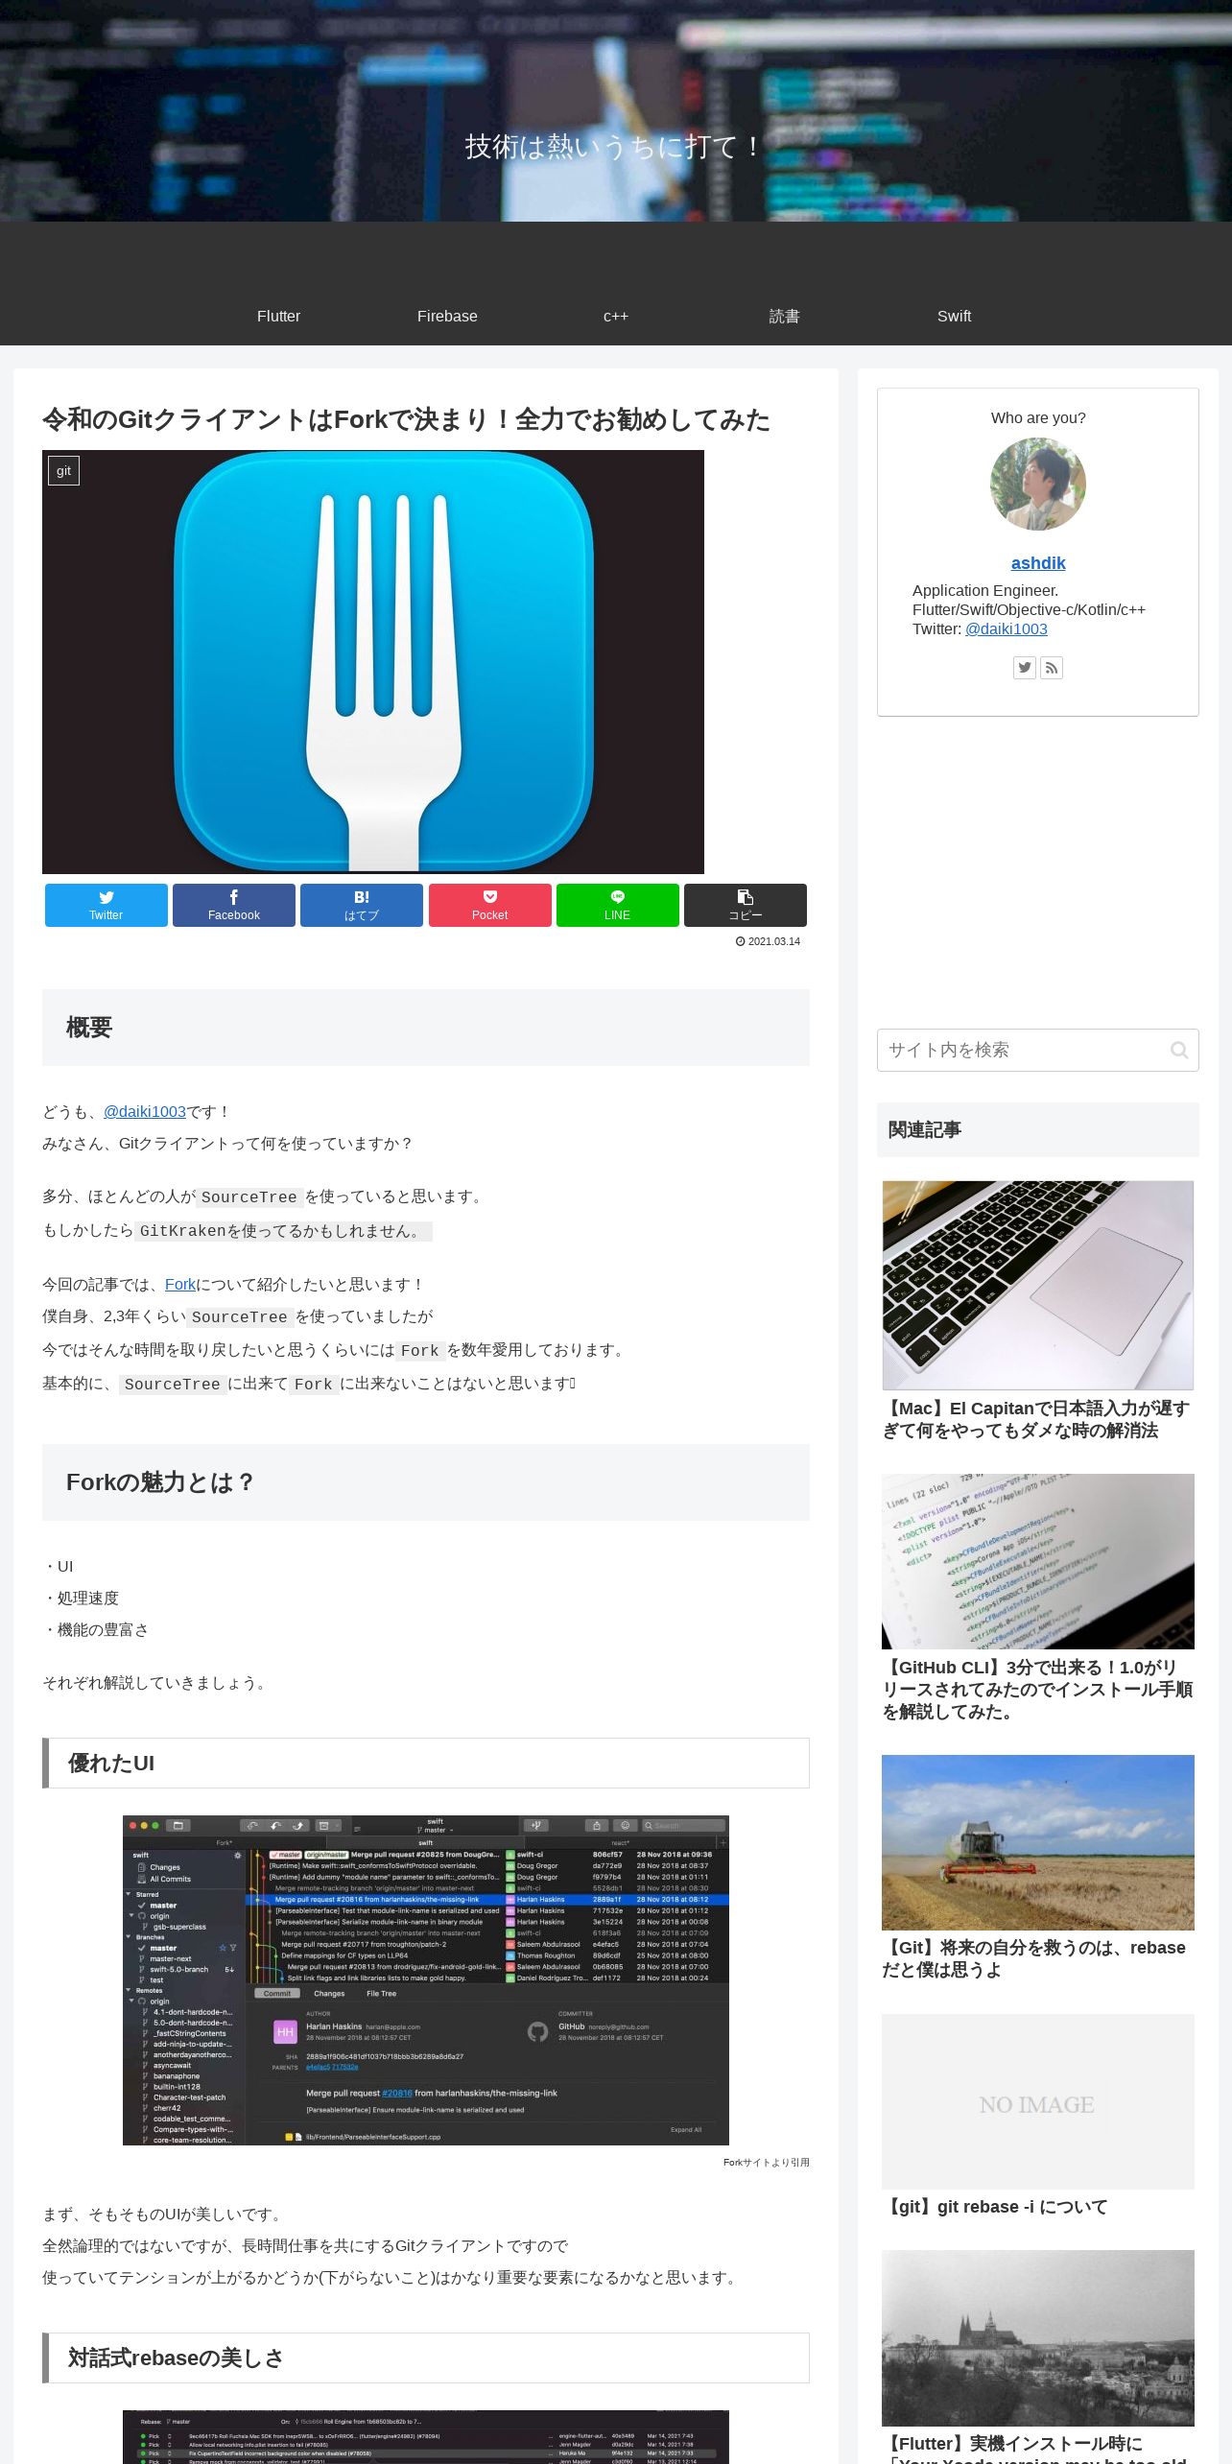Click the Who are you? profile label
1232x2464 pixels.
pos(1038,418)
